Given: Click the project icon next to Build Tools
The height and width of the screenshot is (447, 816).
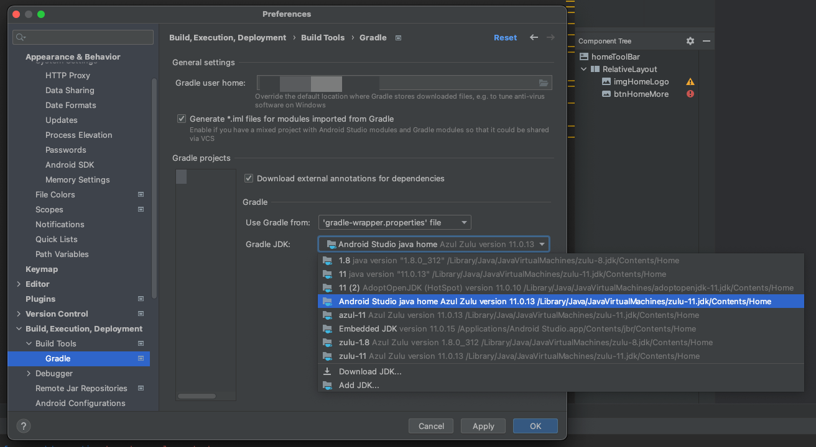Looking at the screenshot, I should coord(141,344).
